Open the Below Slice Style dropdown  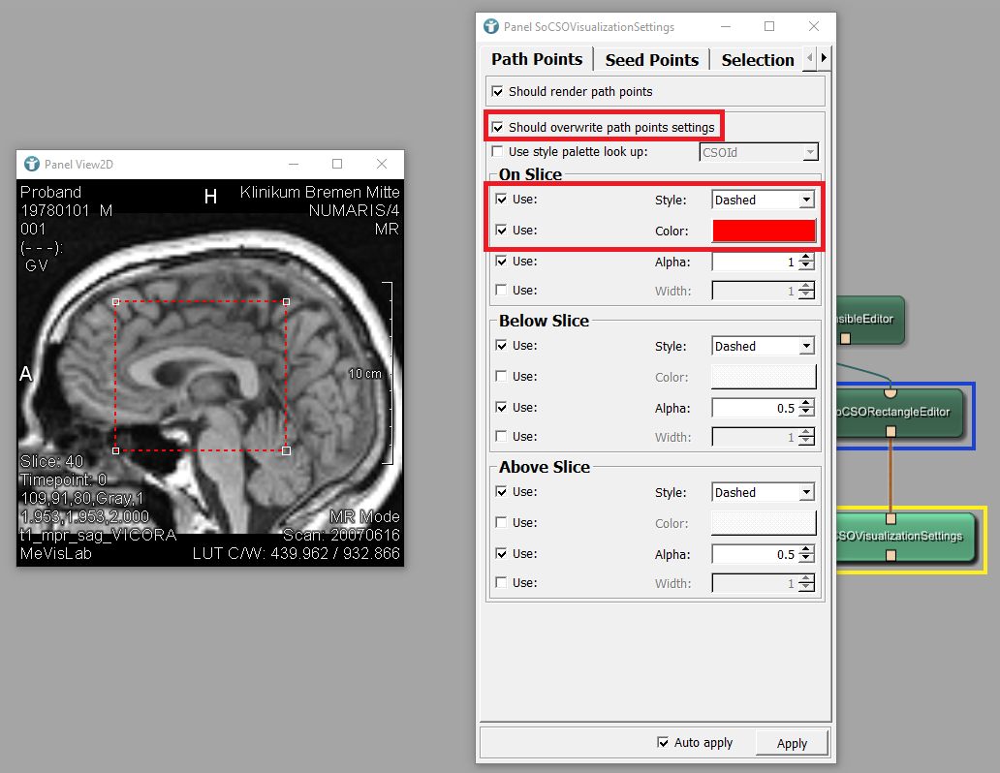coord(763,346)
